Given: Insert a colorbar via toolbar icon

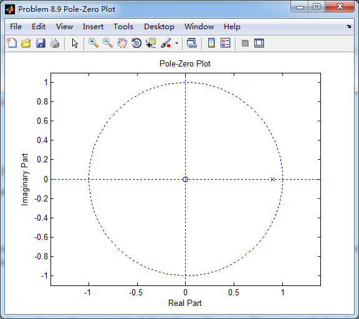Looking at the screenshot, I should coord(211,43).
